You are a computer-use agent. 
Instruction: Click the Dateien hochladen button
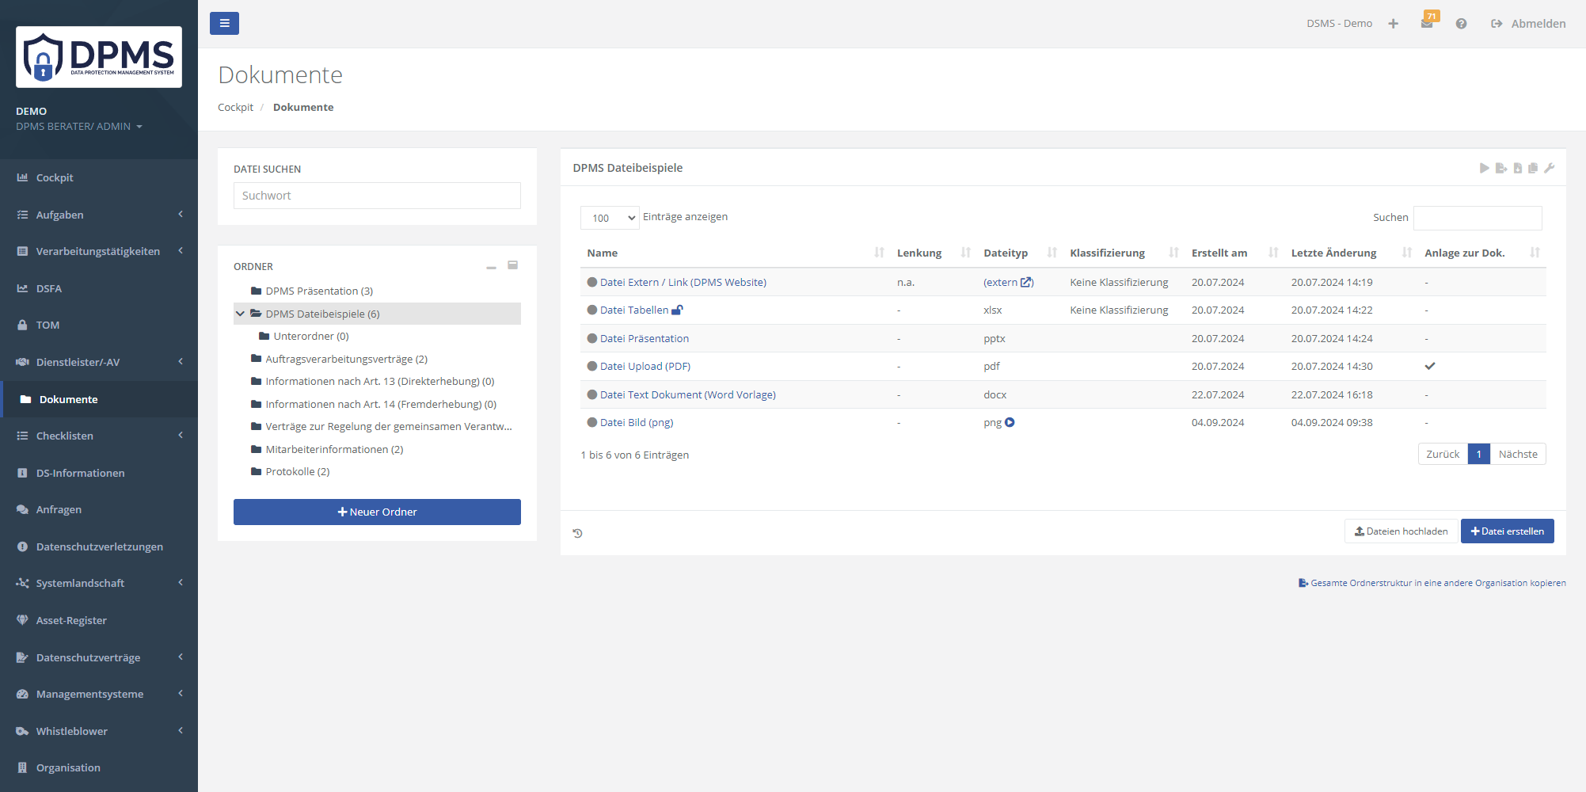click(1401, 531)
